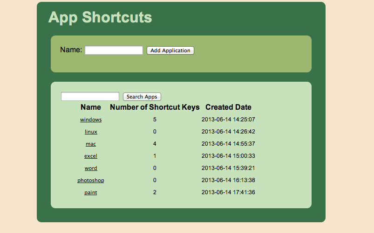Click shortcut count 5 for windows
The height and width of the screenshot is (233, 374).
pos(155,120)
